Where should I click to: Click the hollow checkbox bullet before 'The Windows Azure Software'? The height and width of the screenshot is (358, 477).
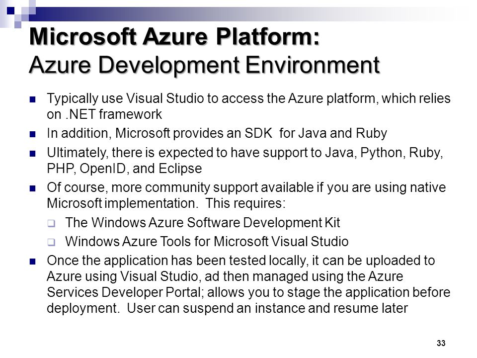coord(51,223)
